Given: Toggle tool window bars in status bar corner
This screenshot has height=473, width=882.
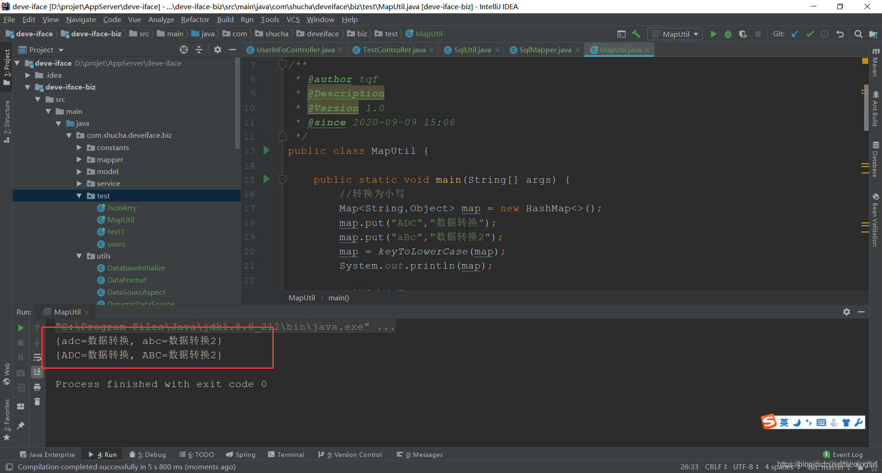Looking at the screenshot, I should 9,467.
